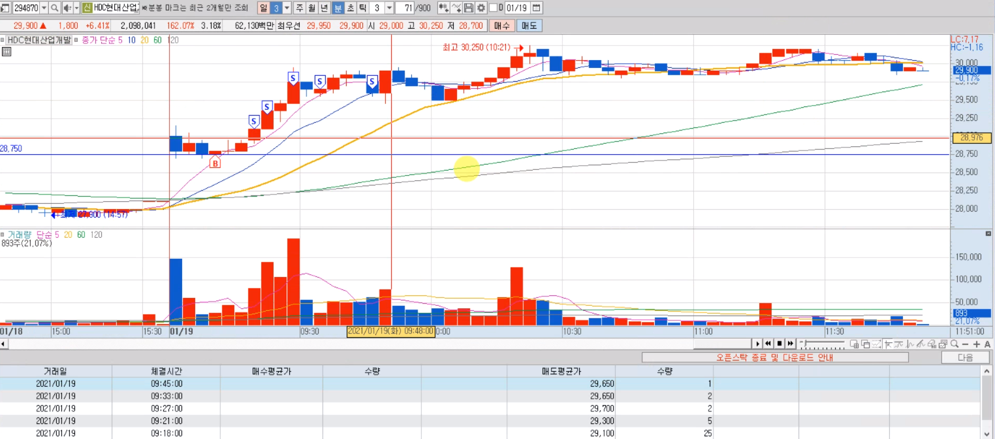Open the 오픈스탁 종료 및 다운로드 안내 notice
This screenshot has height=439, width=995.
[x=775, y=357]
